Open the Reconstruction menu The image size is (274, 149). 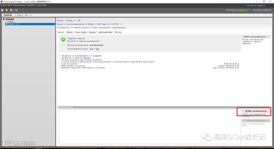(19, 5)
